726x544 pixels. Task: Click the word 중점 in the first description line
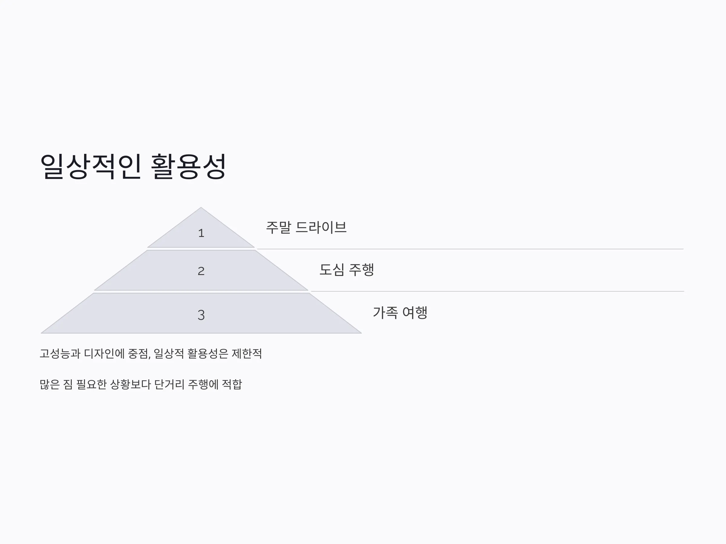coord(138,354)
